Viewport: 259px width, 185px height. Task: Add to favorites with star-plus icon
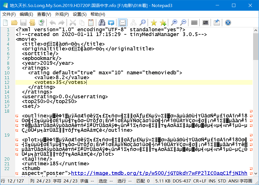[163, 23]
